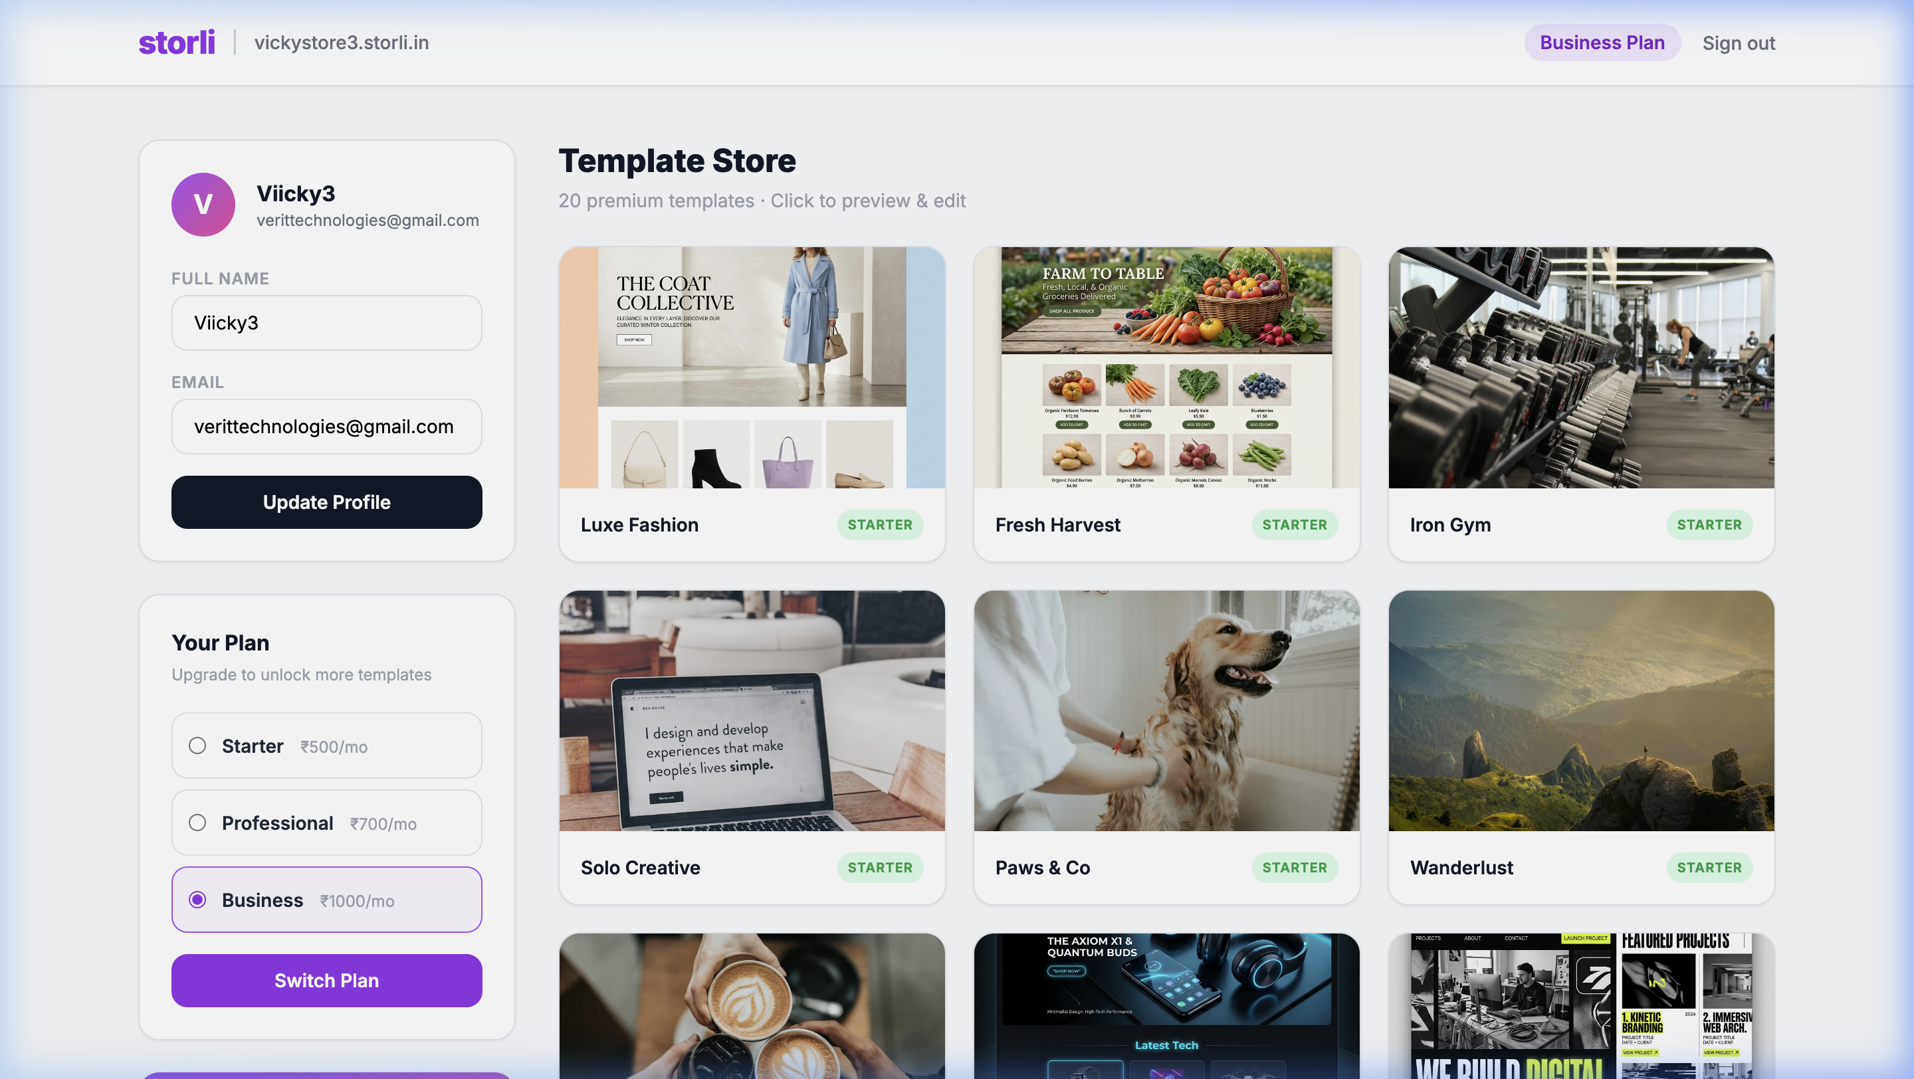Click the Full Name input field

[x=326, y=323]
